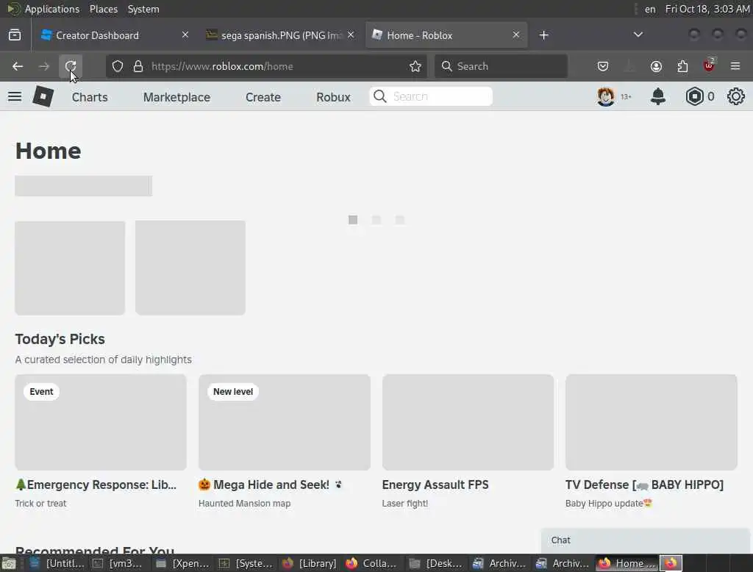Screen dimensions: 753x572
Task: Open the Emergency Response game thumbnail
Action: [101, 422]
